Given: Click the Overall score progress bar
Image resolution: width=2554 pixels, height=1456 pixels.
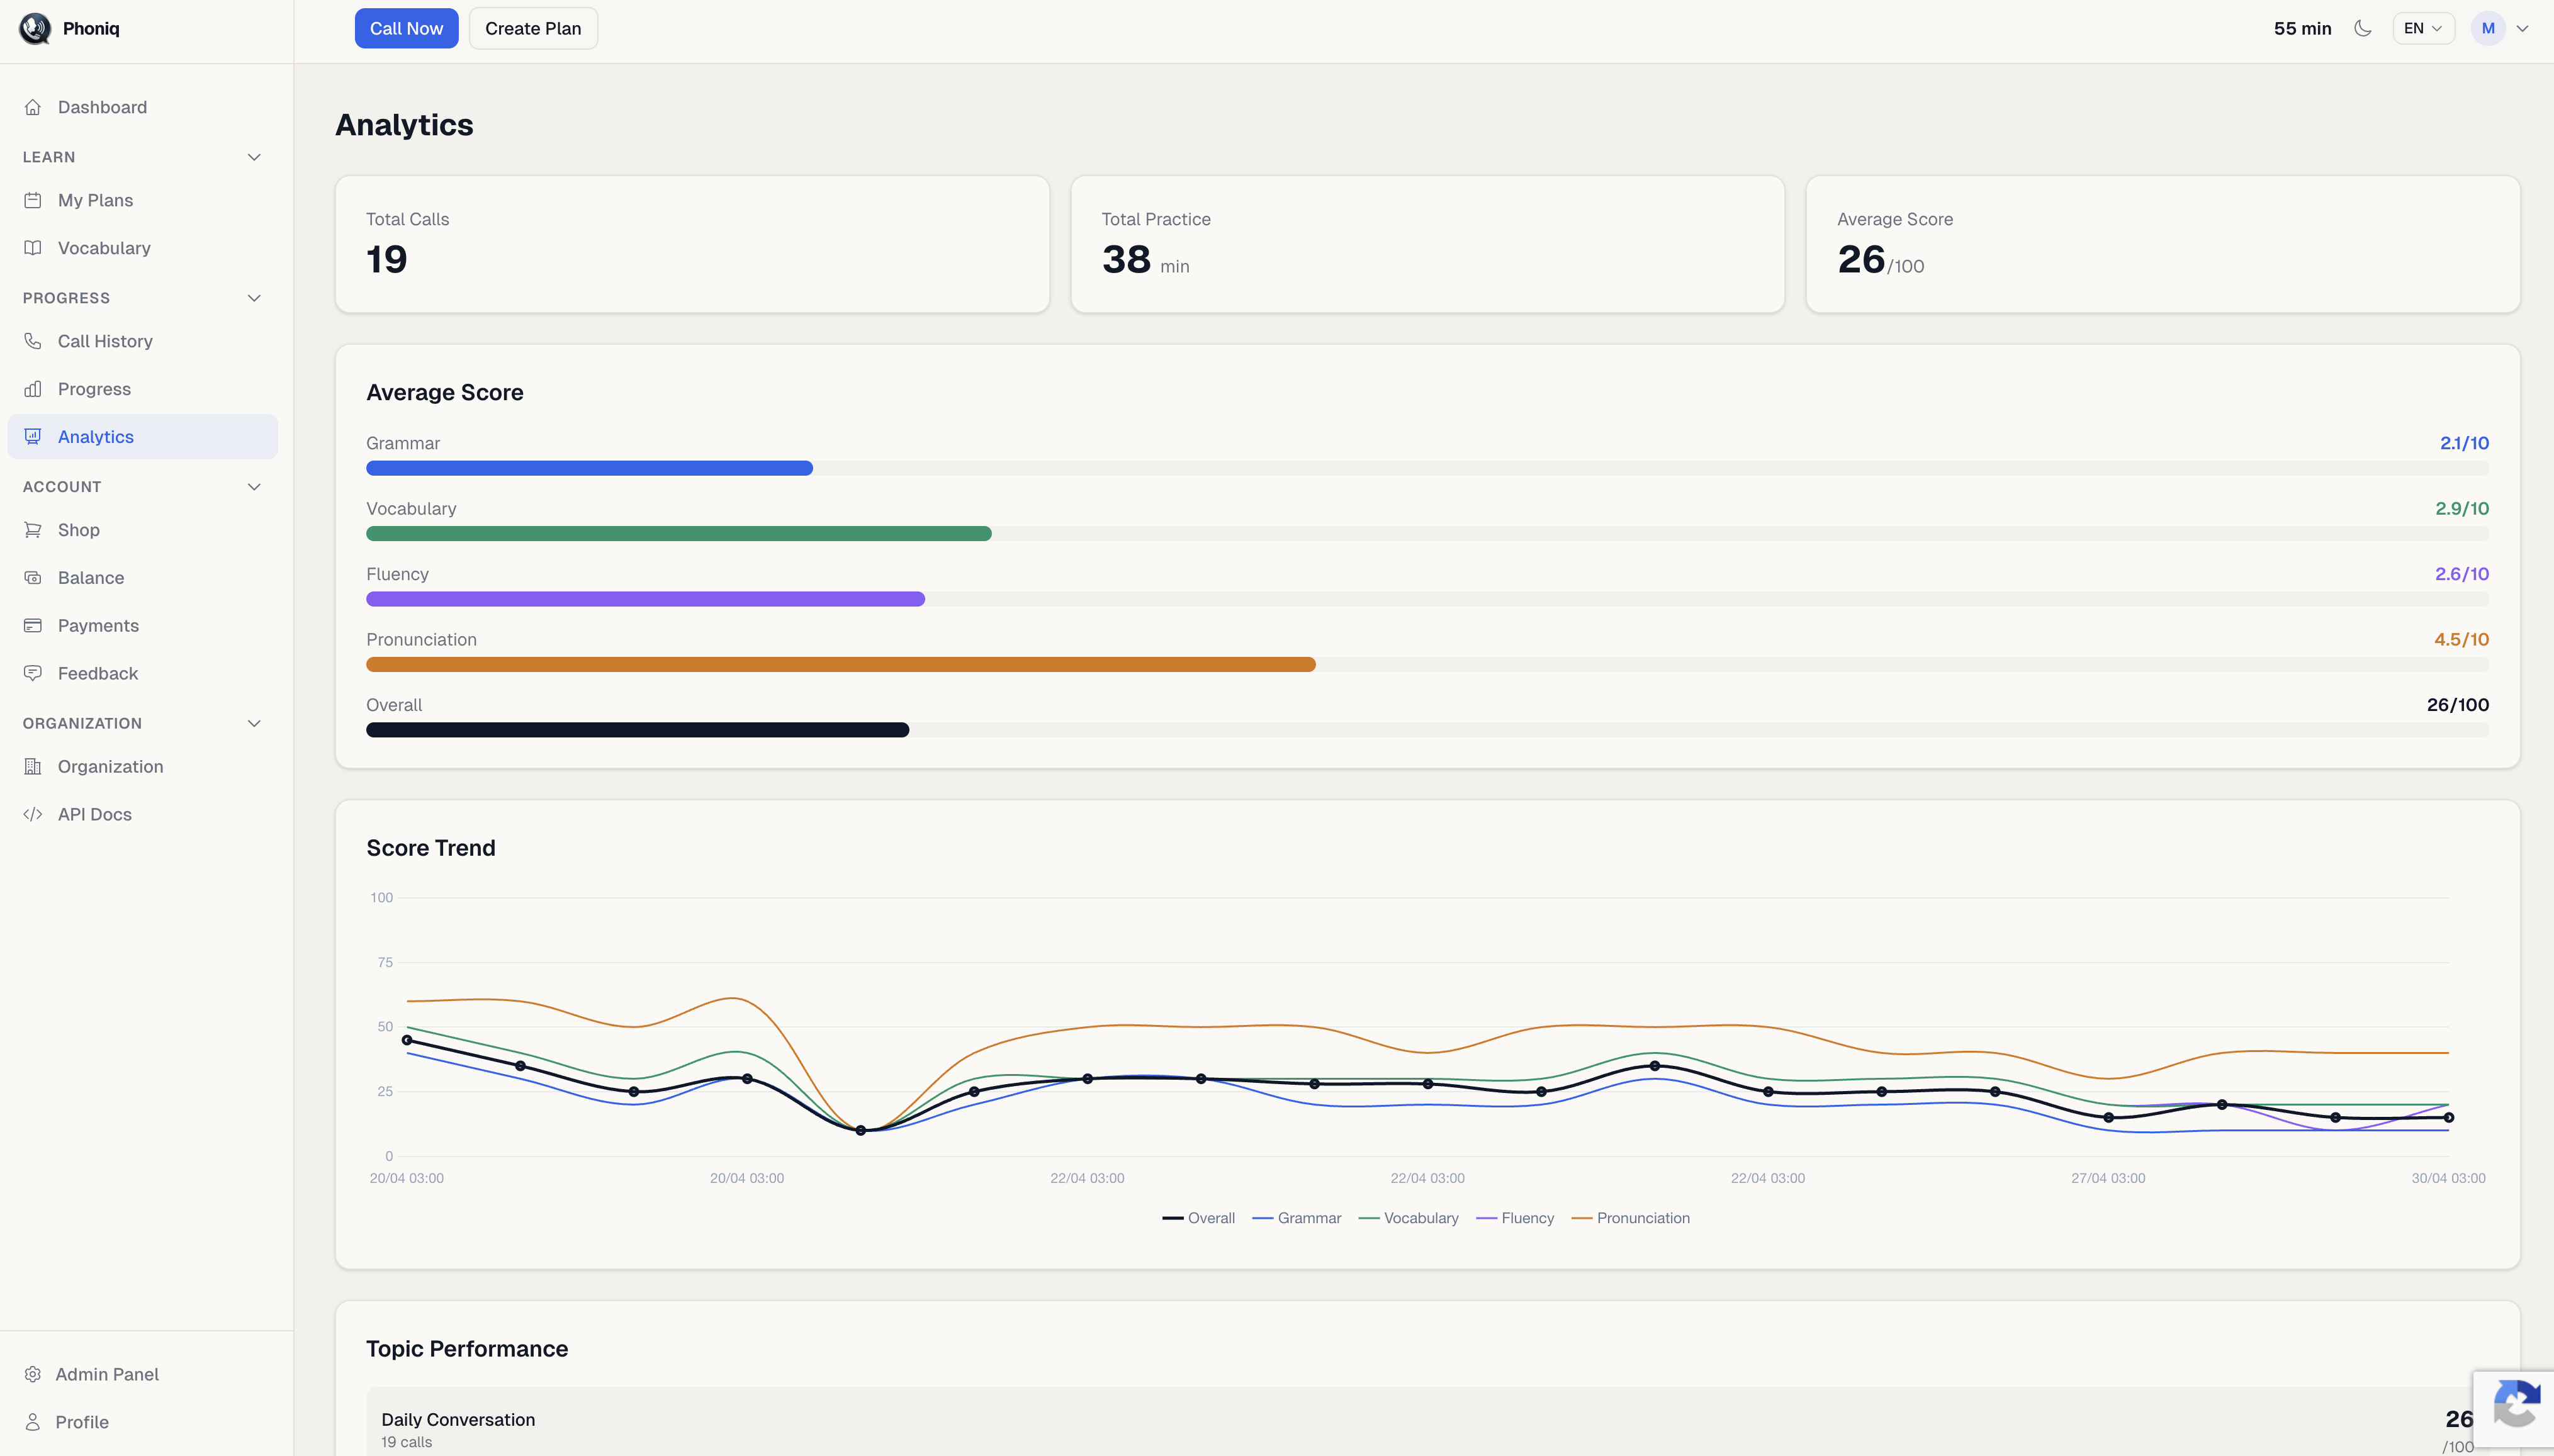Looking at the screenshot, I should pos(1427,730).
